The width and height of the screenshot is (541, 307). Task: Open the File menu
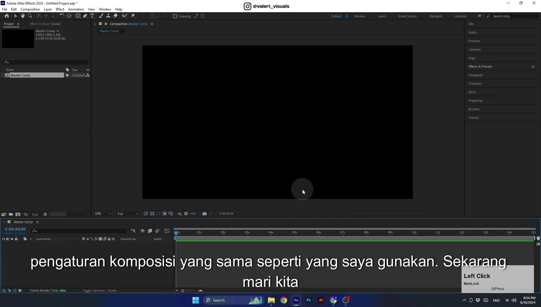pos(5,9)
